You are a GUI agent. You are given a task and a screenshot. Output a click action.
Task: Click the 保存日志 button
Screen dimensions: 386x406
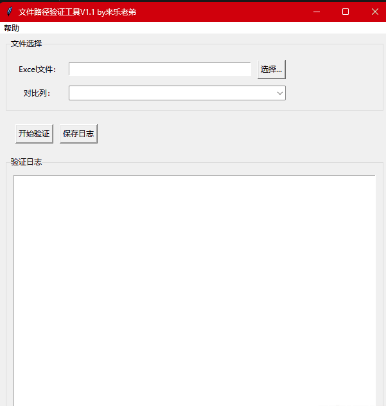pos(78,134)
